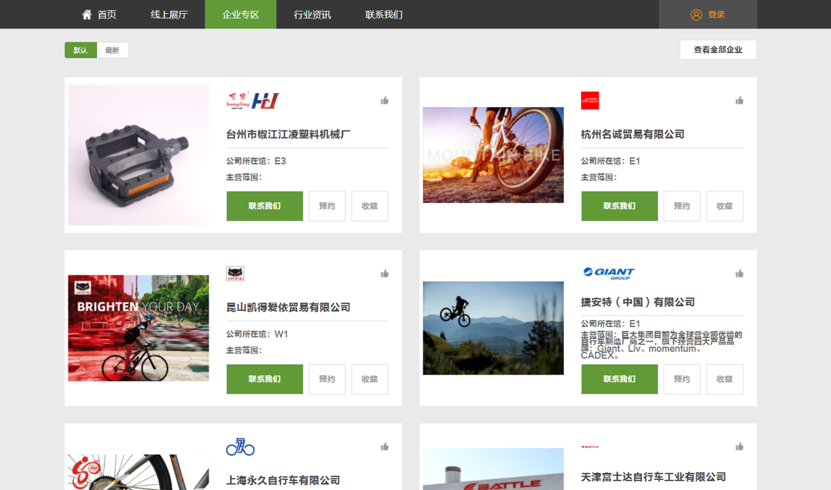831x490 pixels.
Task: Open company title 捷安特（中国）有限公司
Action: [638, 302]
